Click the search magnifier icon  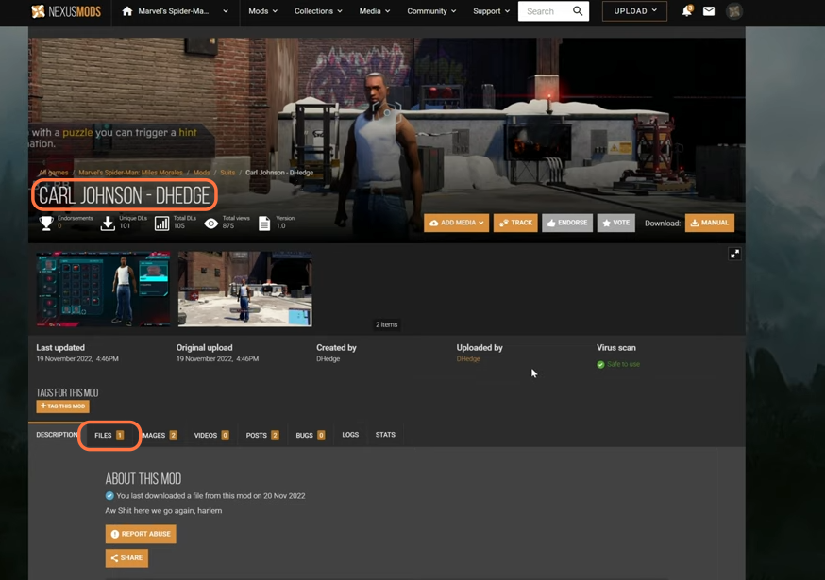tap(578, 11)
